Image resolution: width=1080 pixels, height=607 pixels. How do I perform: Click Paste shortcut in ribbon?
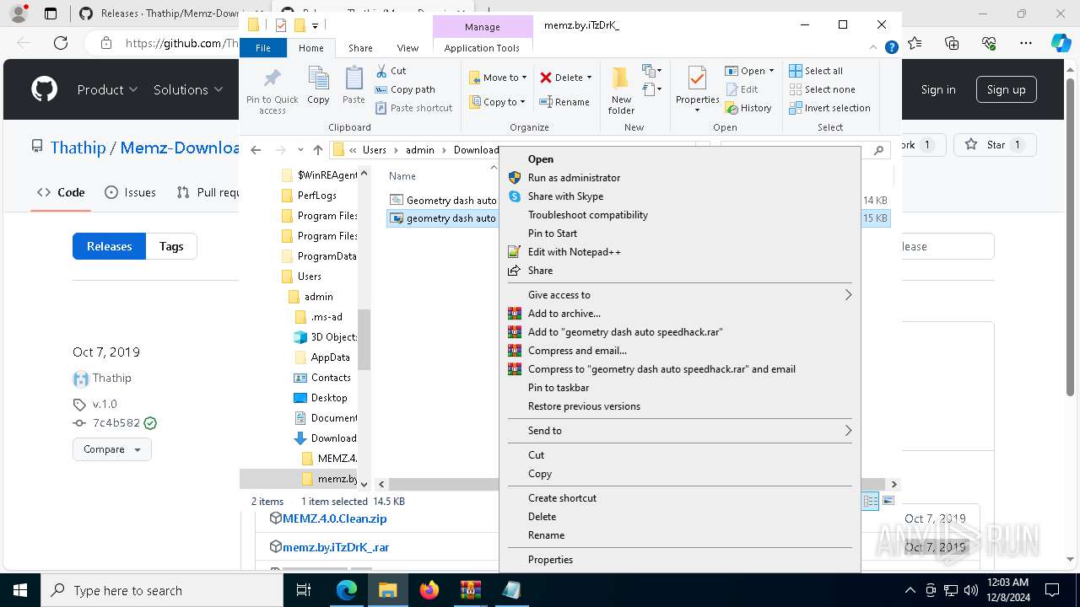click(413, 108)
